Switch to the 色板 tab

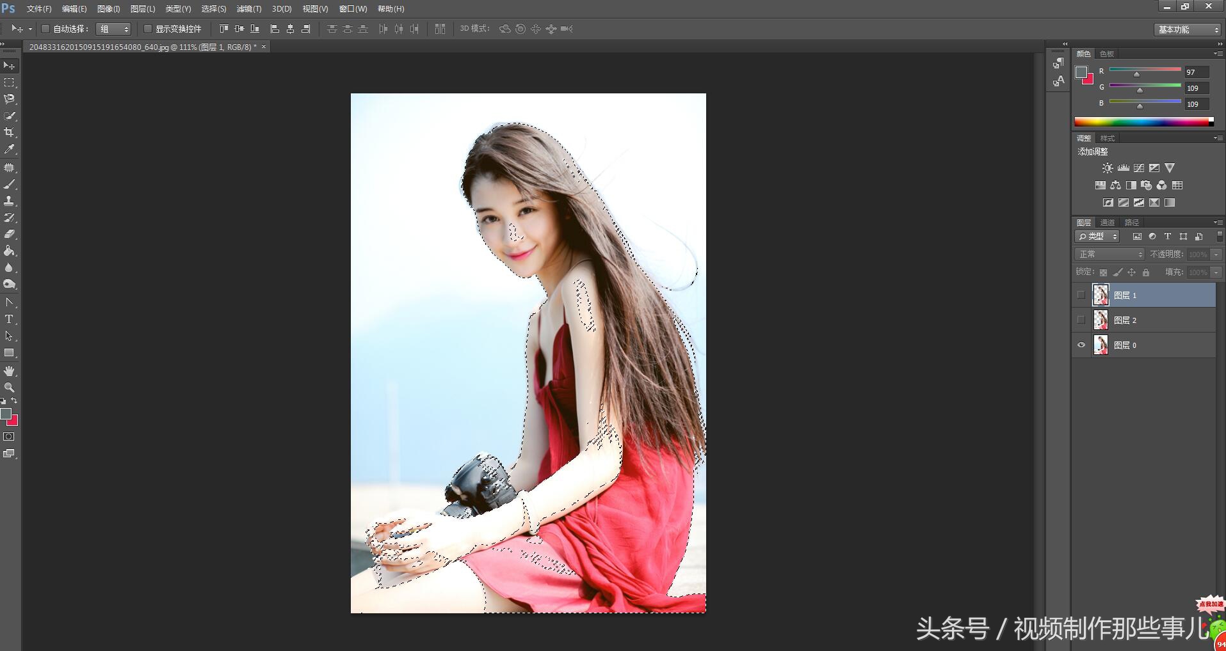click(1106, 54)
